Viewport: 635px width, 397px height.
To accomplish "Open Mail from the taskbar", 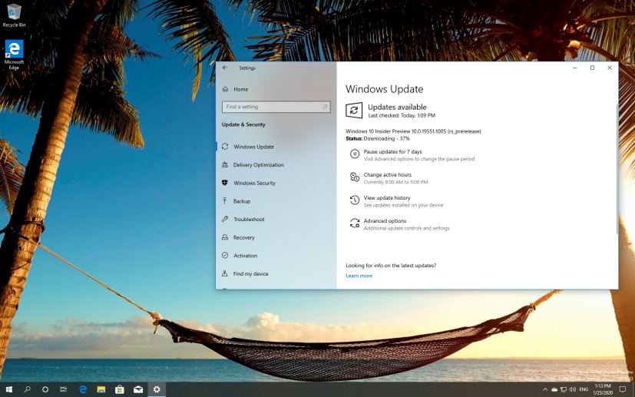I will coord(138,389).
